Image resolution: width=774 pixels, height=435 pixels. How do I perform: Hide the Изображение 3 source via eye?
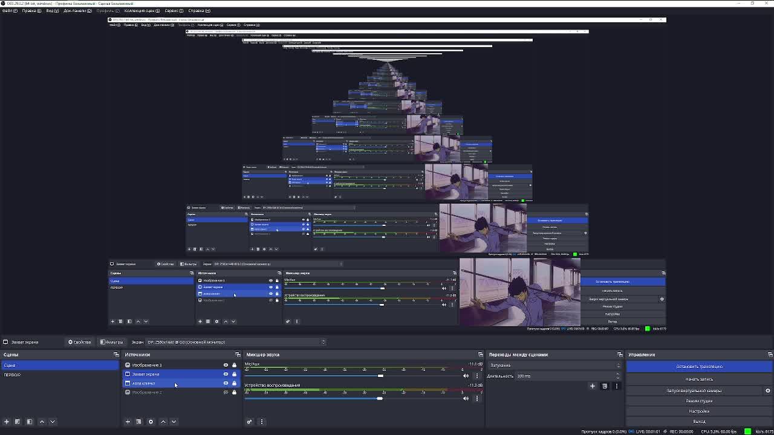pyautogui.click(x=226, y=365)
